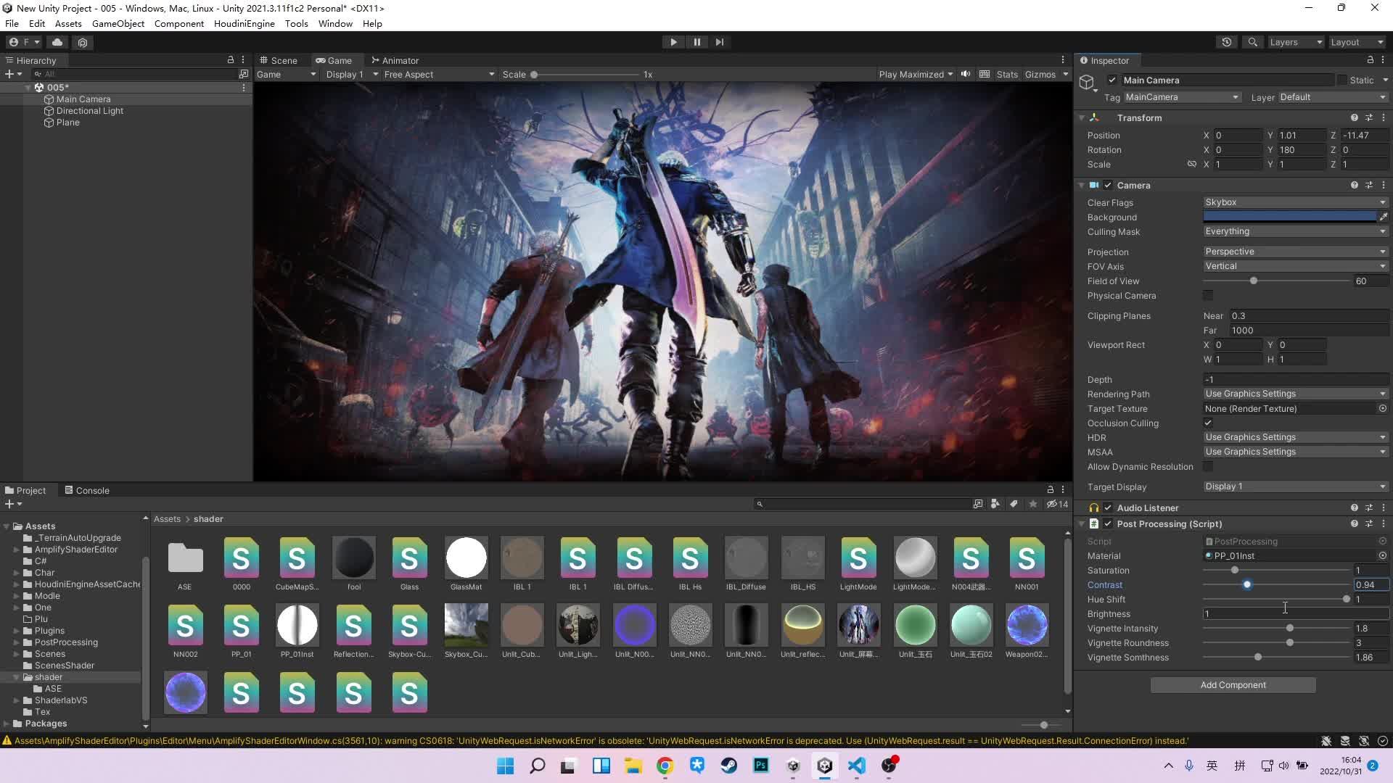Toggle hidden packages count icon
Screen dimensions: 1393x783
click(x=1057, y=504)
